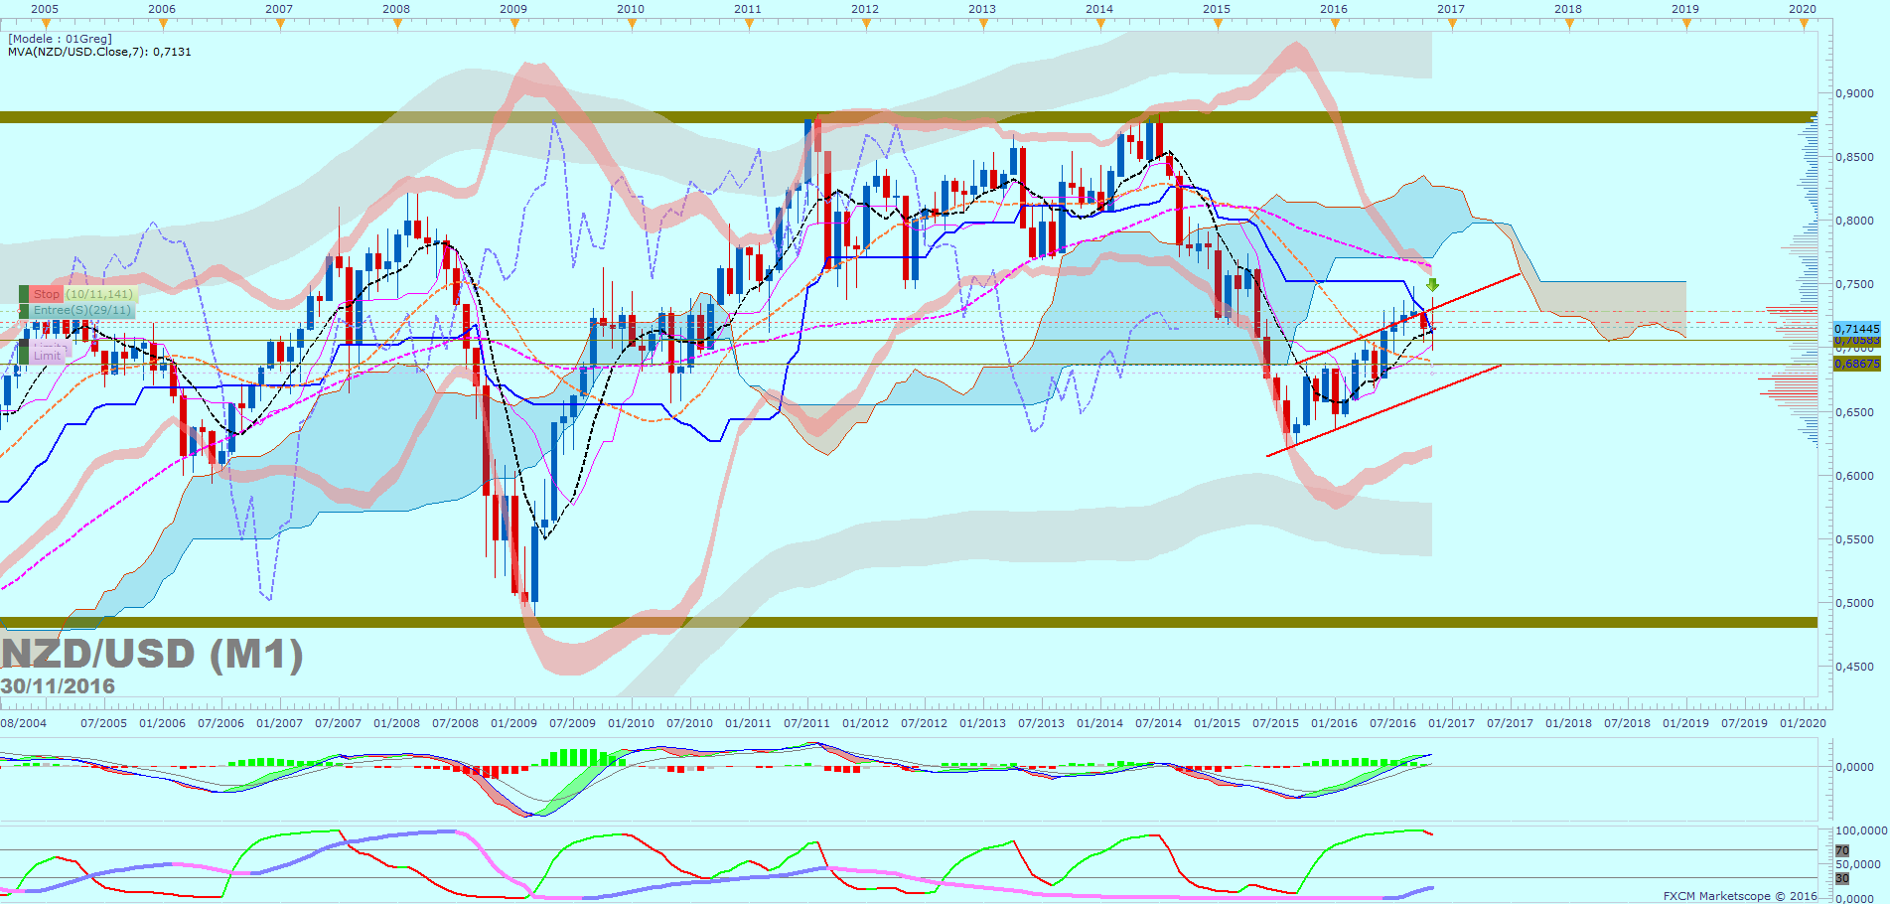The width and height of the screenshot is (1890, 904).
Task: Click the 2013 year label on the top axis
Action: click(982, 9)
